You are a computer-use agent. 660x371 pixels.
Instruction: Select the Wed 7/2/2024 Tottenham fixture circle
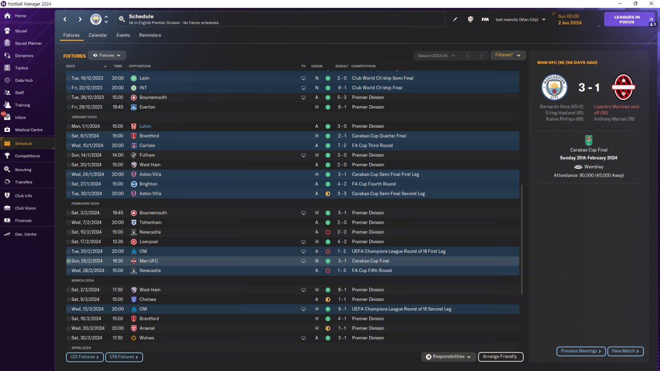point(69,223)
